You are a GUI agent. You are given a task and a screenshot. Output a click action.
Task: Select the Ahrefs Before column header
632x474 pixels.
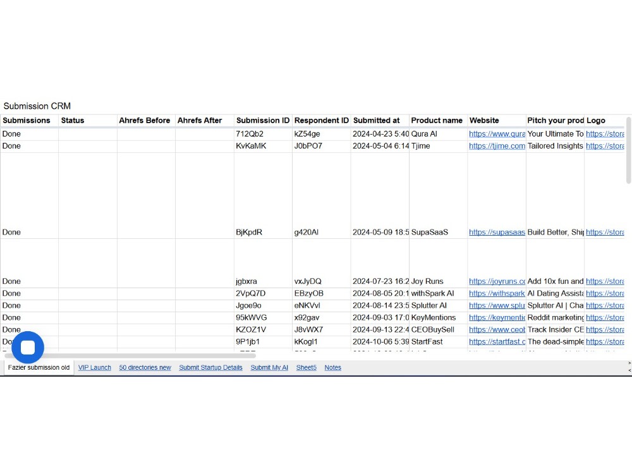(147, 121)
